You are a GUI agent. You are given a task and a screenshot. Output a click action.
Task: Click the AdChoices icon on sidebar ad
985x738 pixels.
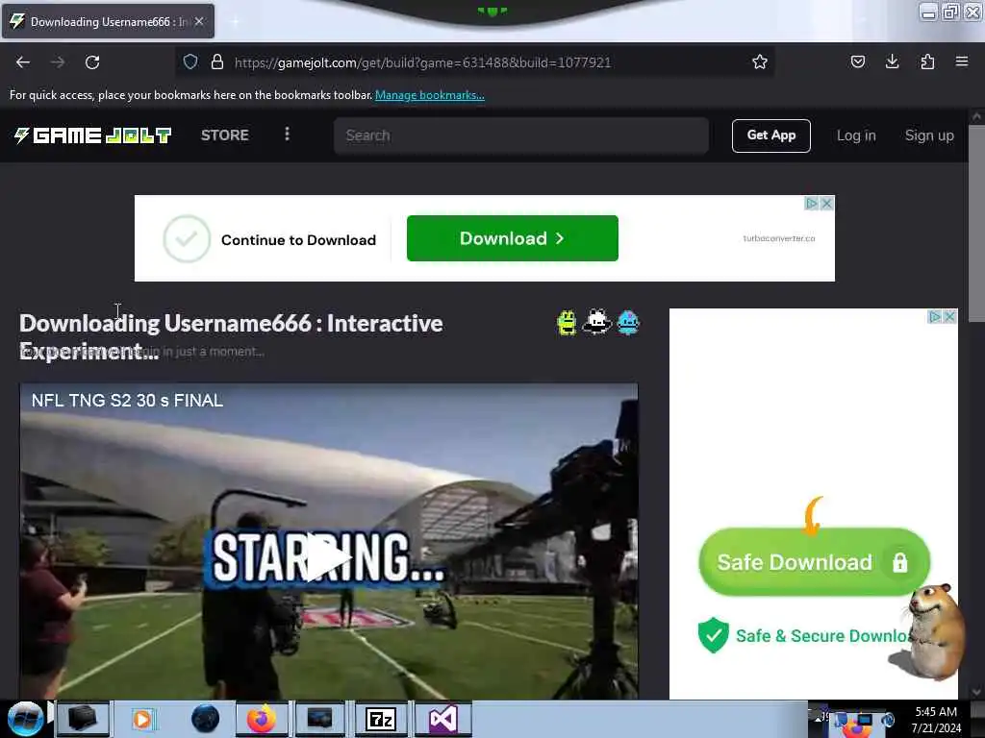coord(935,317)
